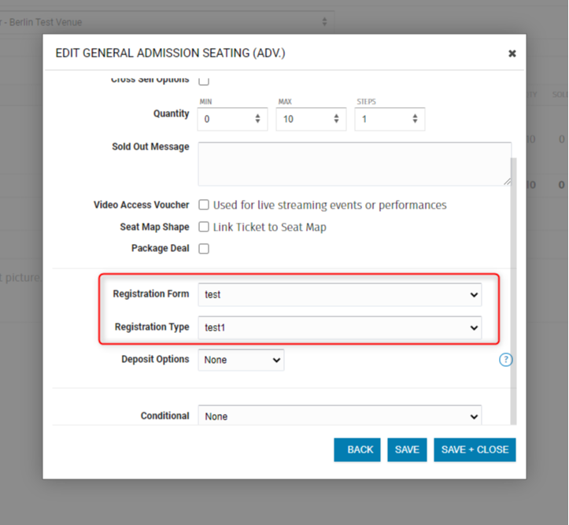Click the BACK button

pyautogui.click(x=360, y=449)
